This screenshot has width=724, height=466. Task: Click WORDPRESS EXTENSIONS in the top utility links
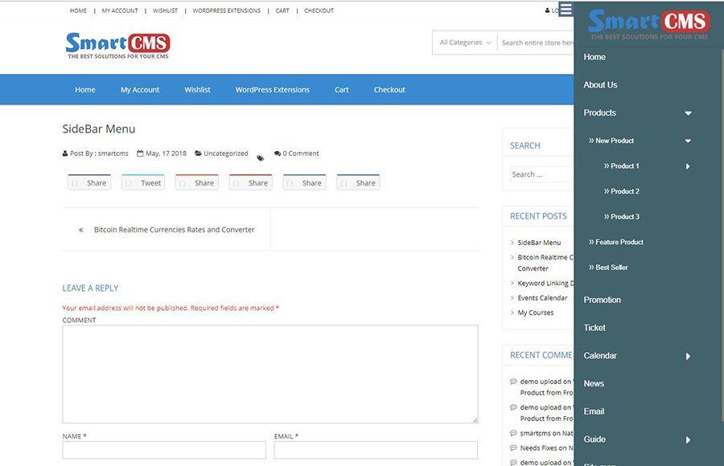226,10
